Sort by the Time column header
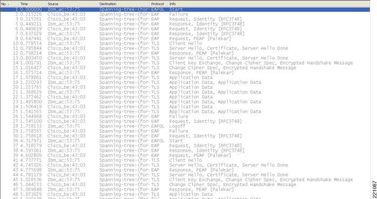This screenshot has height=199, width=377. coord(32,4)
